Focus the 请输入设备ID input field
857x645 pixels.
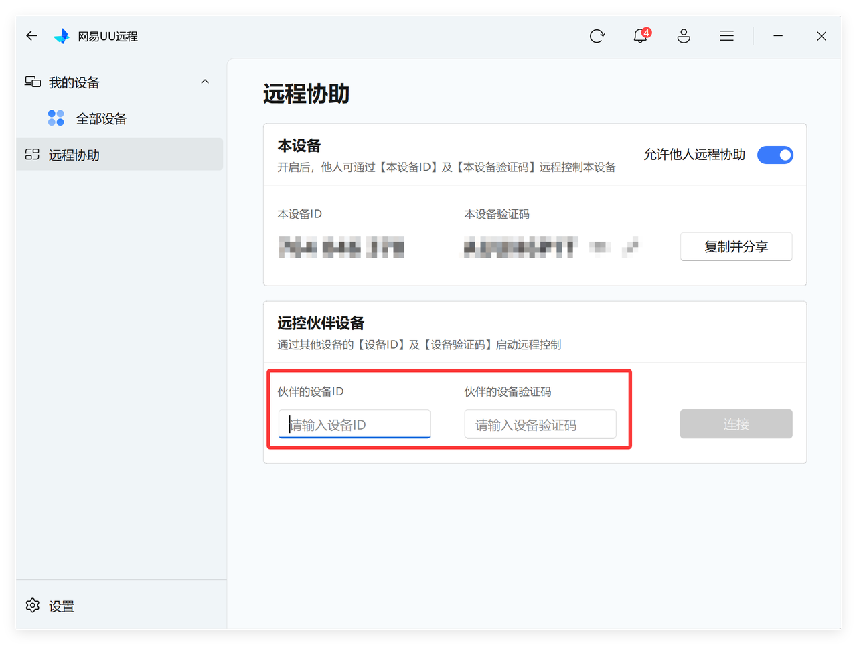(354, 424)
